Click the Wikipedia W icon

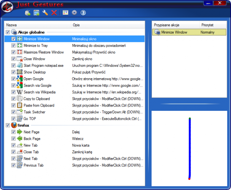coord(20,92)
